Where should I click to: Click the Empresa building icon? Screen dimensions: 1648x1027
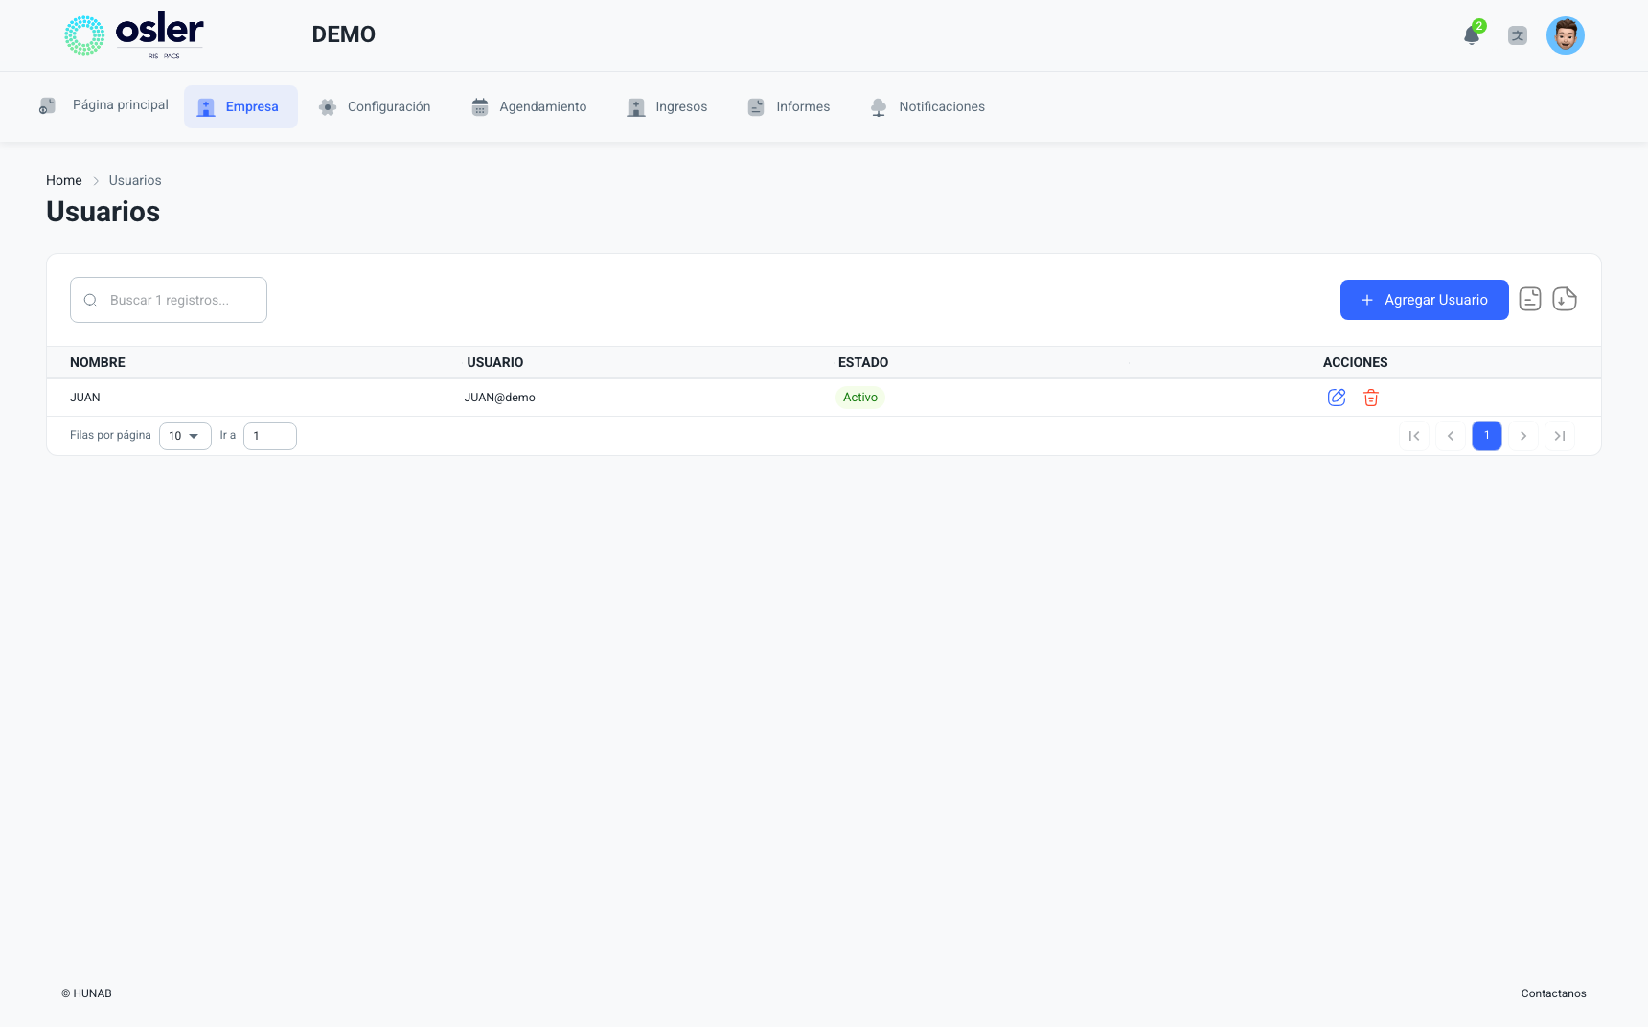click(206, 107)
